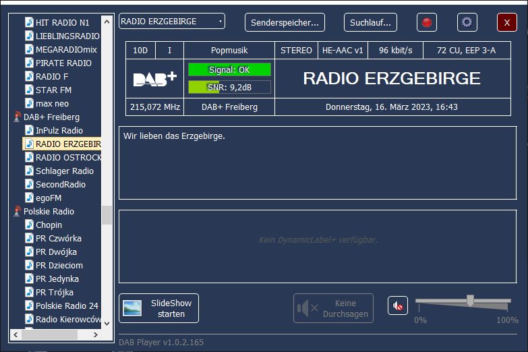Viewport: 528px width, 352px height.
Task: Open the RADIO ERZGEBIRGE station dropdown
Action: 172,22
